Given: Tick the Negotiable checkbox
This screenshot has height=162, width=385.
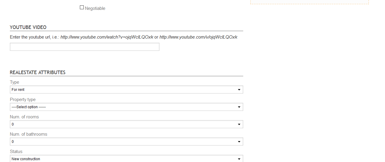Looking at the screenshot, I should pos(82,7).
